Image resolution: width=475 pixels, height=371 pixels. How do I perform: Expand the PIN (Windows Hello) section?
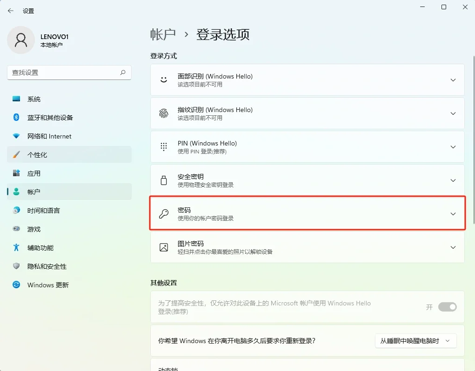[x=453, y=146]
